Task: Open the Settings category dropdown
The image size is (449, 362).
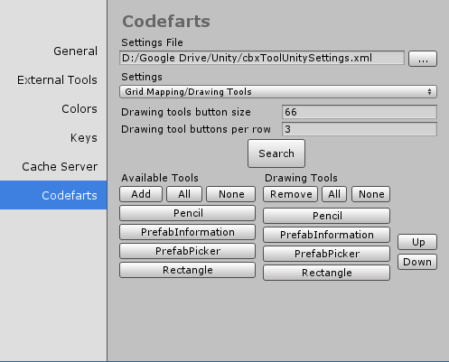Action: click(278, 92)
